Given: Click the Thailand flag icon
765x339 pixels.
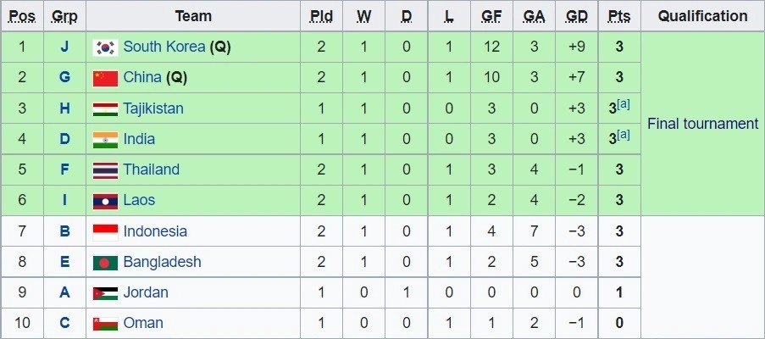Looking at the screenshot, I should click(x=105, y=169).
